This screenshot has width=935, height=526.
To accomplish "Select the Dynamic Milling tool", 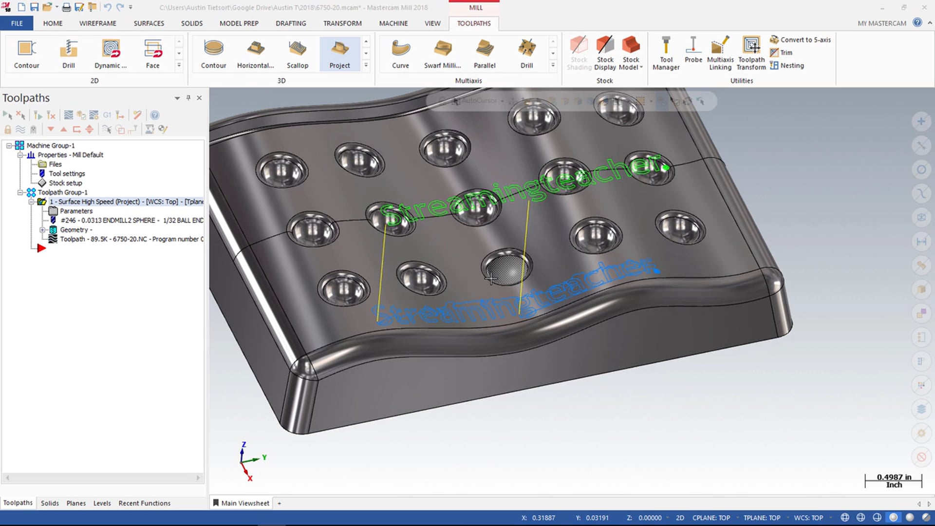I will pyautogui.click(x=111, y=53).
